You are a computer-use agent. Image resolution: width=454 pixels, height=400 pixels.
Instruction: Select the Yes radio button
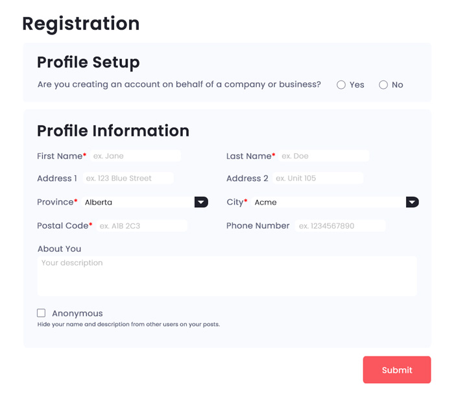click(x=341, y=84)
